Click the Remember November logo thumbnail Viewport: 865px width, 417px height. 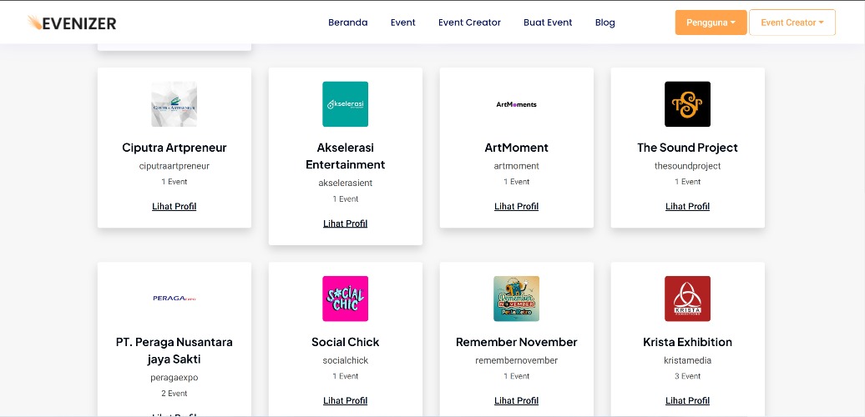pyautogui.click(x=516, y=299)
